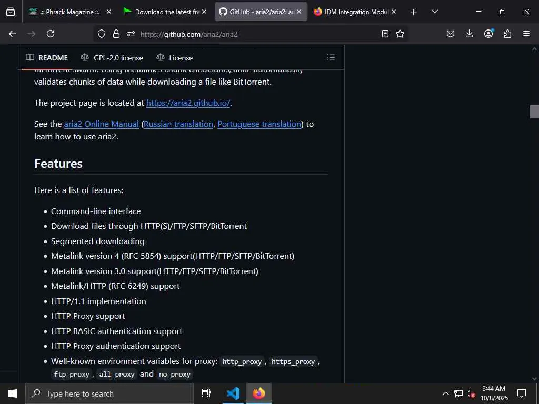Open aria2 Online Manual link
539x404 pixels.
102,124
